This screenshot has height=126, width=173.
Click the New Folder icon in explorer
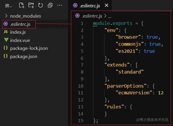(31, 5)
